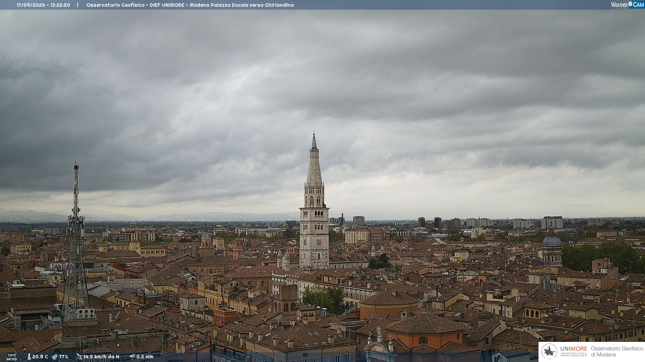Open the DATI METEO label
Screen dimensions: 645x362
[x=12, y=357]
